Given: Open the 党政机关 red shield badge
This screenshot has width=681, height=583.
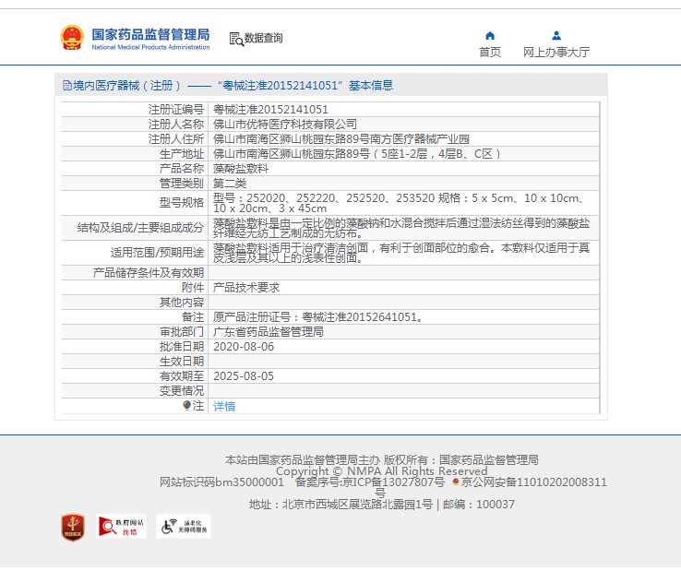Looking at the screenshot, I should (x=73, y=527).
